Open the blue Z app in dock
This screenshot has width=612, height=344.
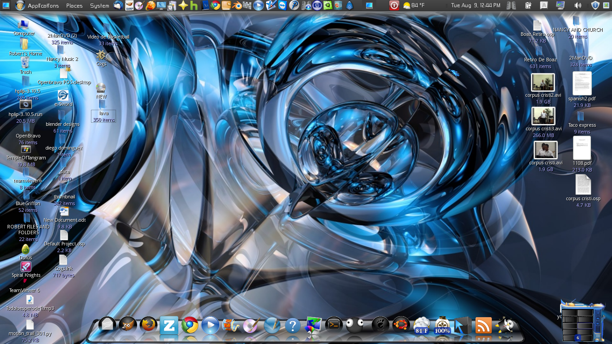pos(169,325)
